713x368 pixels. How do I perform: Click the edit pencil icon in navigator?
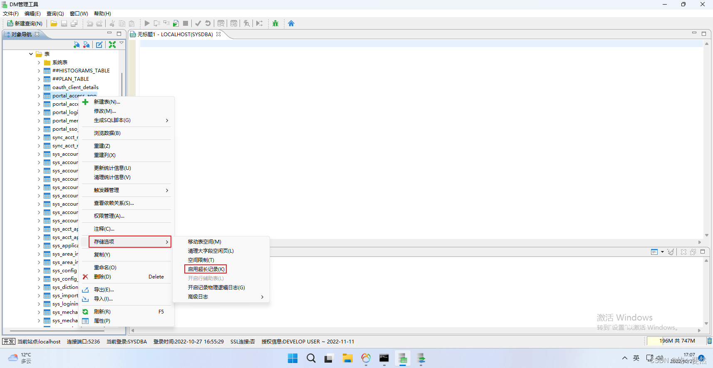click(x=99, y=45)
